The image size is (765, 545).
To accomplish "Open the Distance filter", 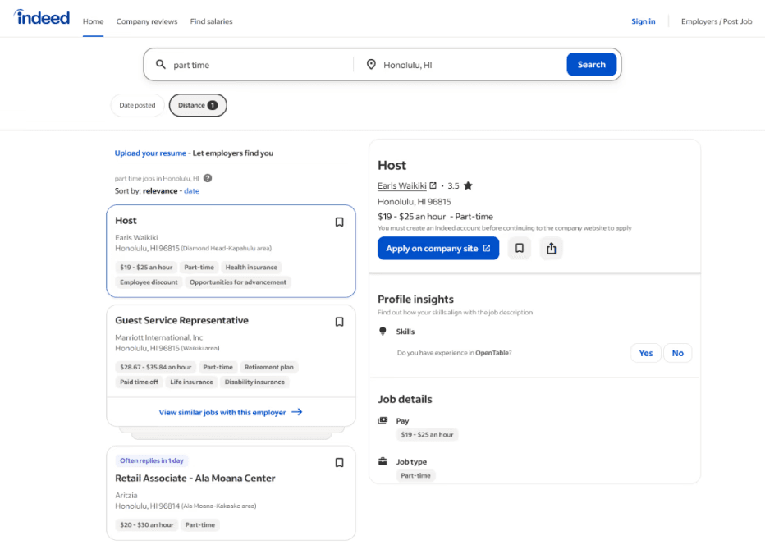I will click(198, 105).
